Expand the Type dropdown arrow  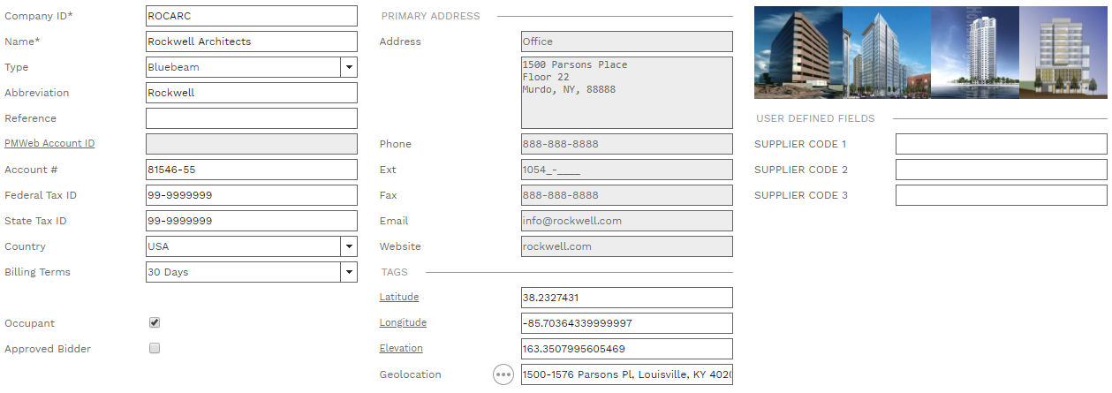click(x=349, y=67)
